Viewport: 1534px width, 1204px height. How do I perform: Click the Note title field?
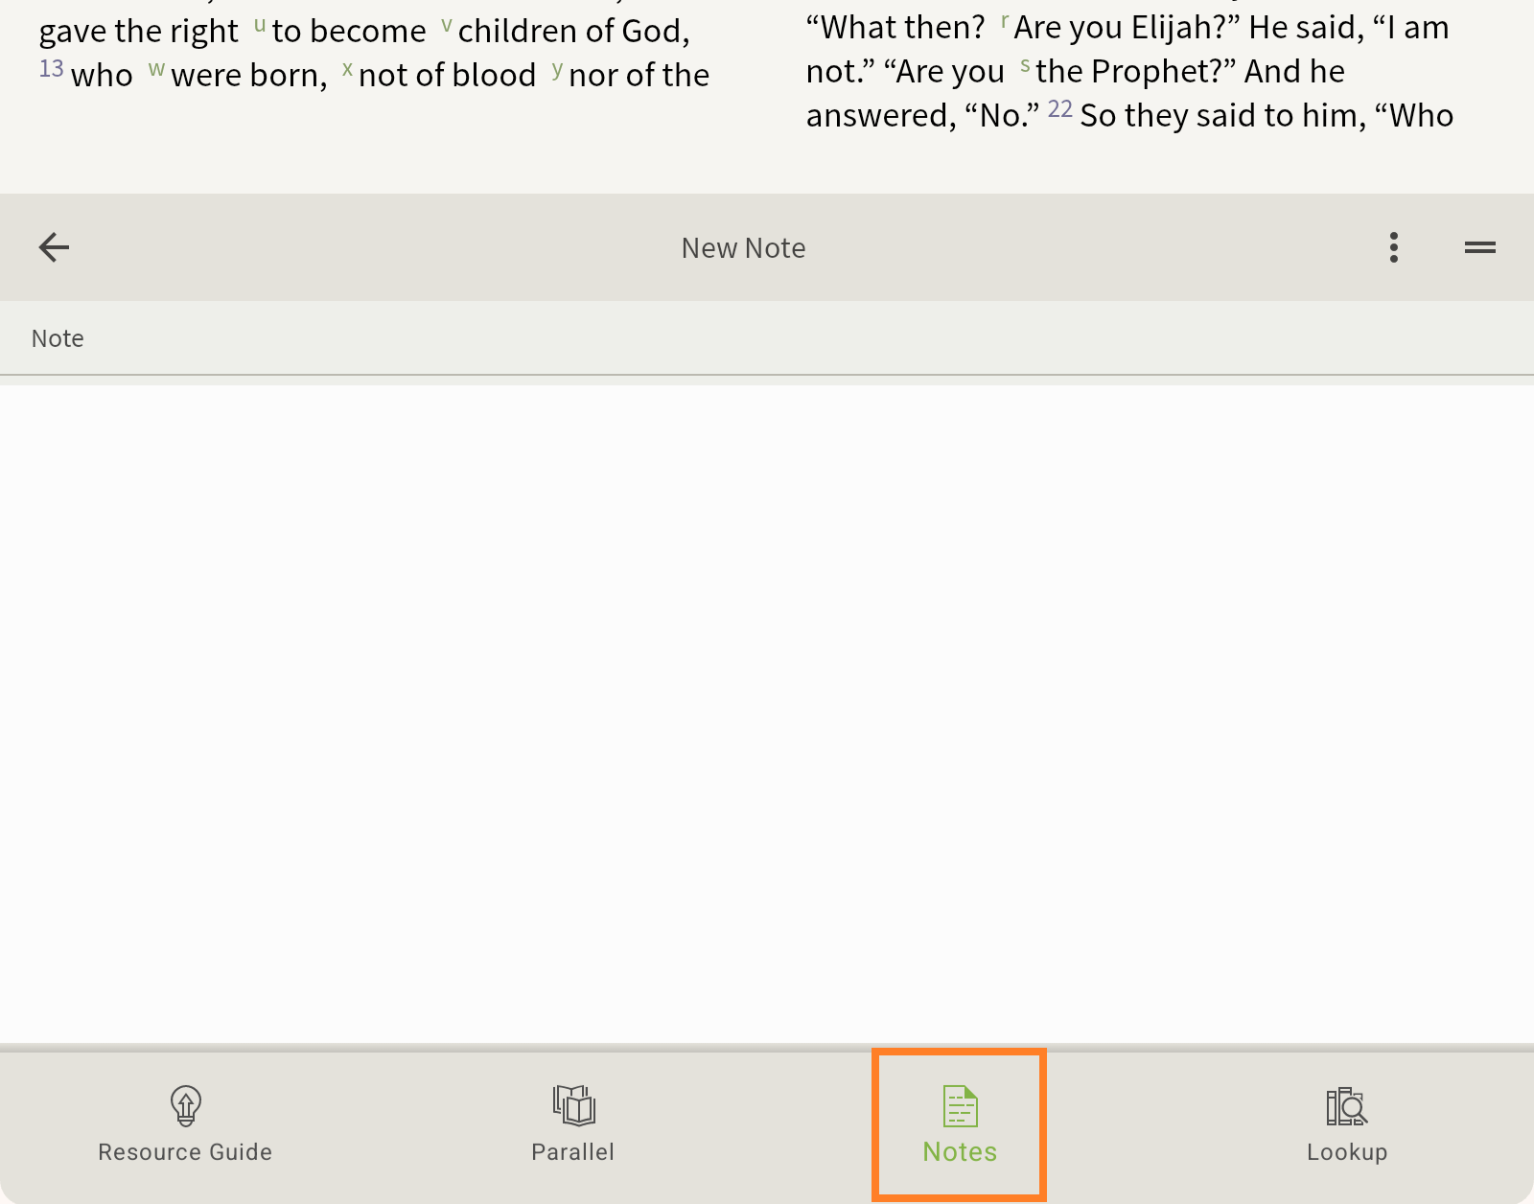click(767, 338)
